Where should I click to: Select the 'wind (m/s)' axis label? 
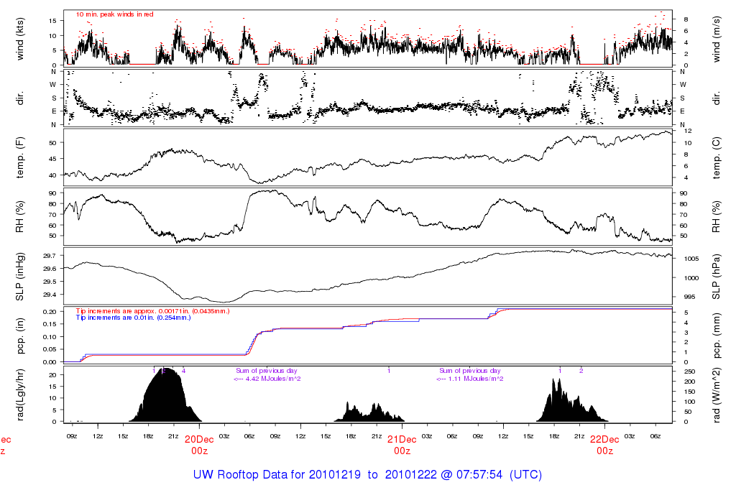click(717, 39)
